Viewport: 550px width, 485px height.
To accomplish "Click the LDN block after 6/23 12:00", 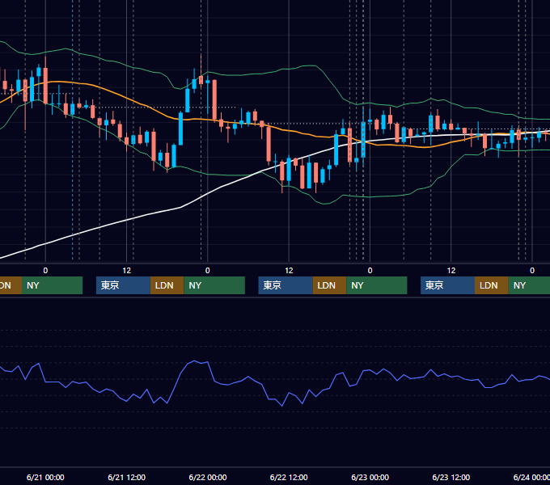I will [x=492, y=285].
